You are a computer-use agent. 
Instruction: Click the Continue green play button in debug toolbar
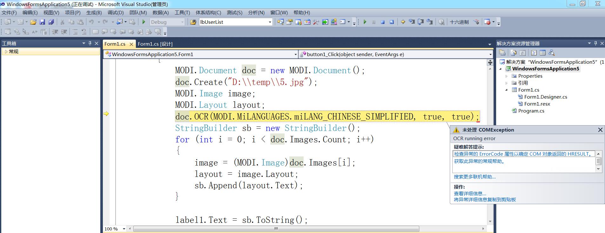[365, 22]
